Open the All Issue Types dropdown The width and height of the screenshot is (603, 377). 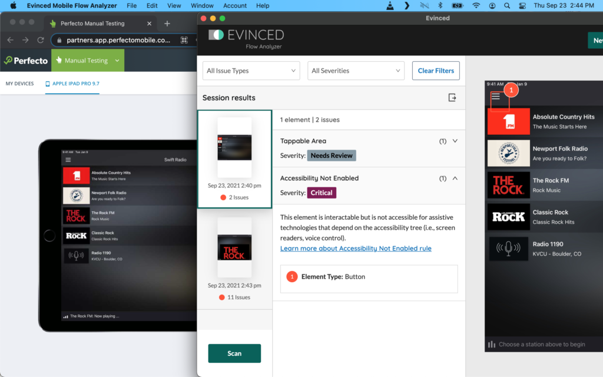tap(251, 71)
